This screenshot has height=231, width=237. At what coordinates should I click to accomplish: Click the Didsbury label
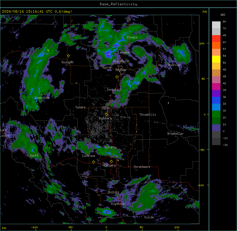pyautogui.click(x=105, y=118)
